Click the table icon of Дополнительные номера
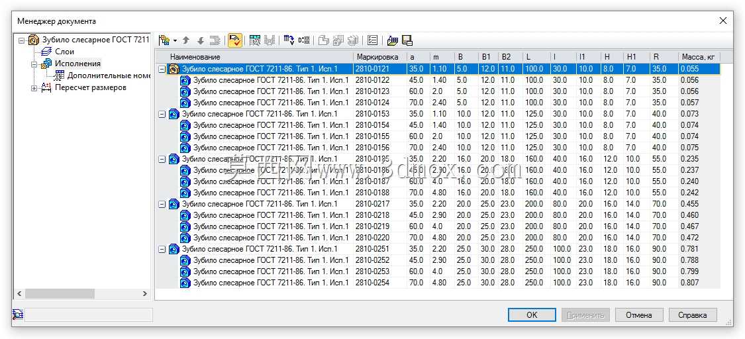745x339 pixels. point(60,75)
